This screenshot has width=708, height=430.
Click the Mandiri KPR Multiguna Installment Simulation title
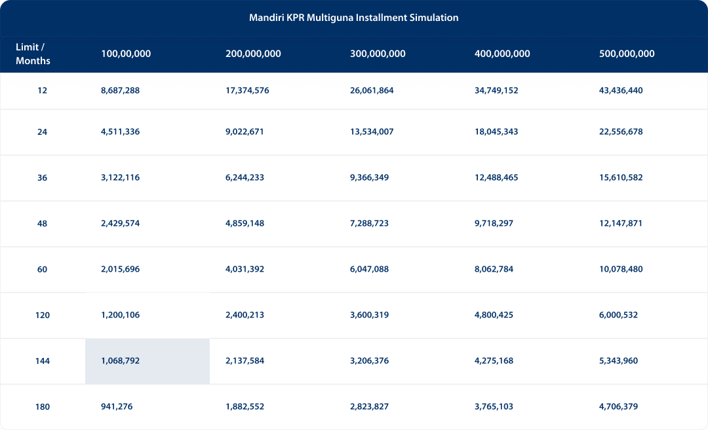click(x=353, y=18)
